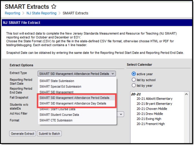Click the Extract Type label

18,73
